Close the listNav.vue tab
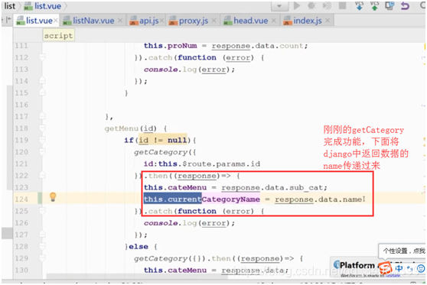427x285 pixels. click(120, 21)
